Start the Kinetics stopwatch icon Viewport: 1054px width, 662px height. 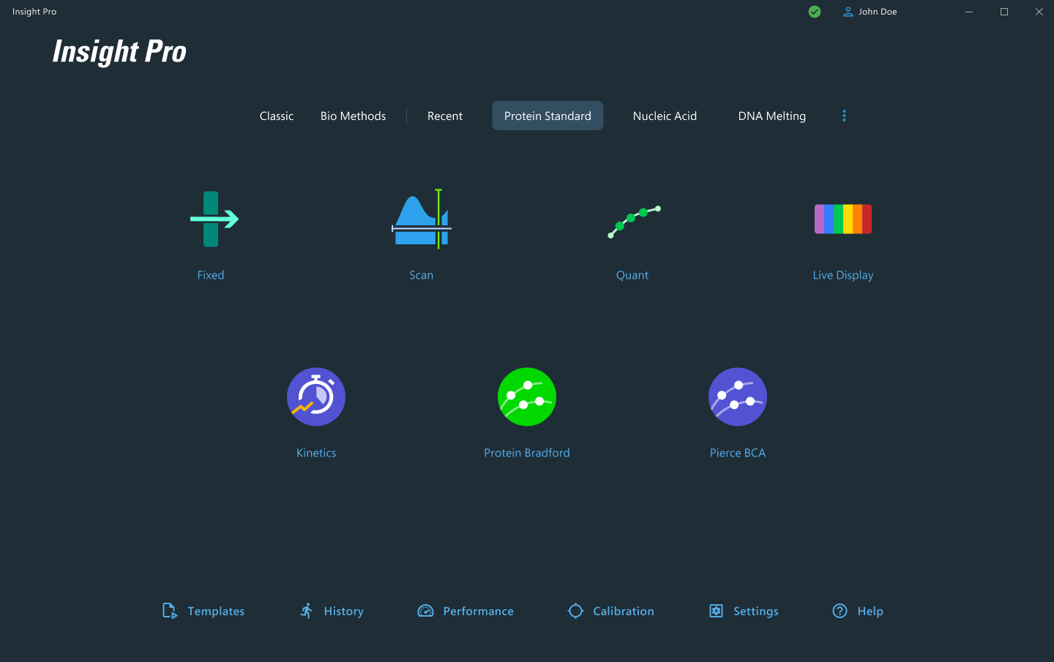tap(316, 396)
